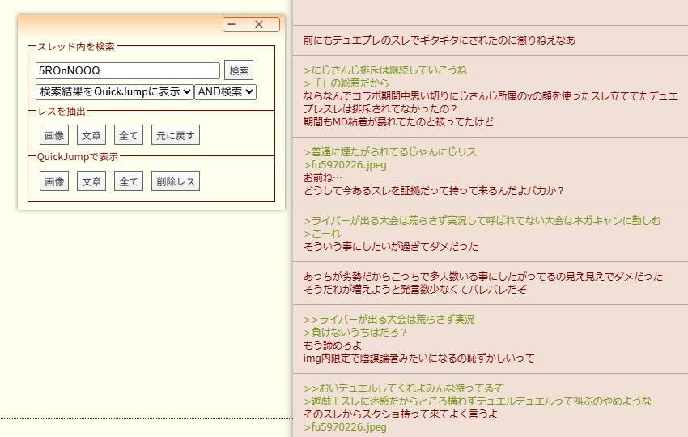688x437 pixels.
Task: Click quoted line >ごーれ
Action: [x=322, y=234]
